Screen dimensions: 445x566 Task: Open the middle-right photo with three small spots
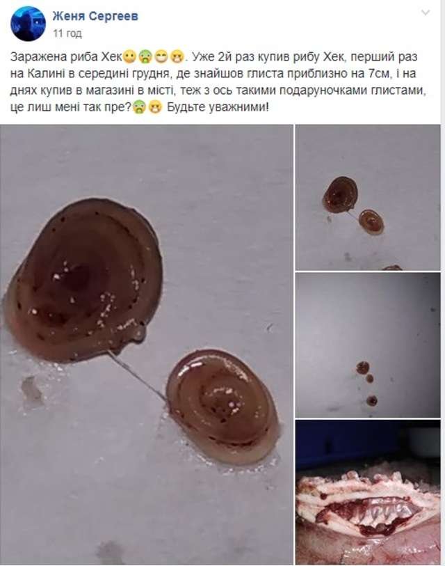pyautogui.click(x=368, y=345)
